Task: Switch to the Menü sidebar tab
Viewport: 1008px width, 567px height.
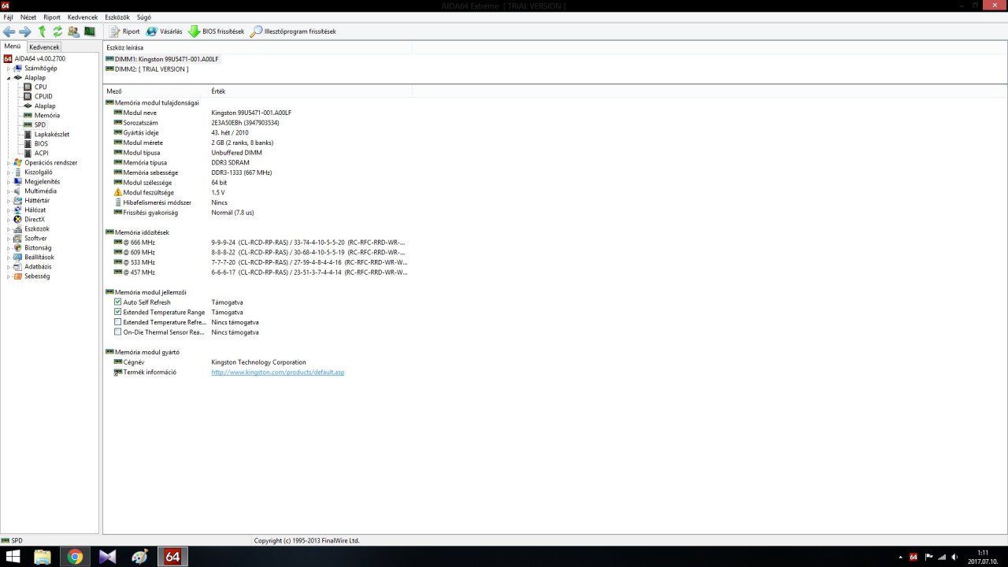Action: click(13, 46)
